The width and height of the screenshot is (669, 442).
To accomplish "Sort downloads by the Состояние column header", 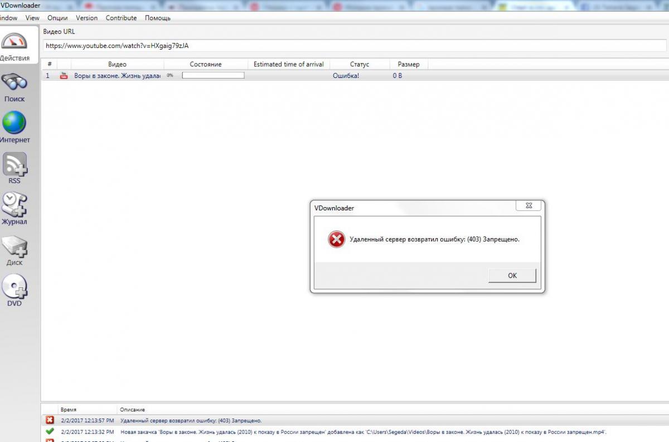I will tap(206, 65).
